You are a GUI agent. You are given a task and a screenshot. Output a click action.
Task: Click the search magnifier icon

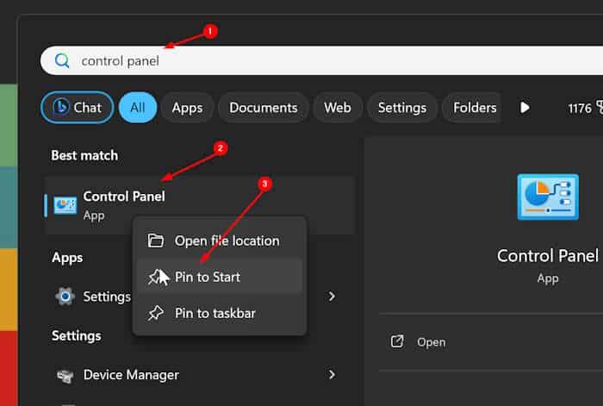(62, 60)
